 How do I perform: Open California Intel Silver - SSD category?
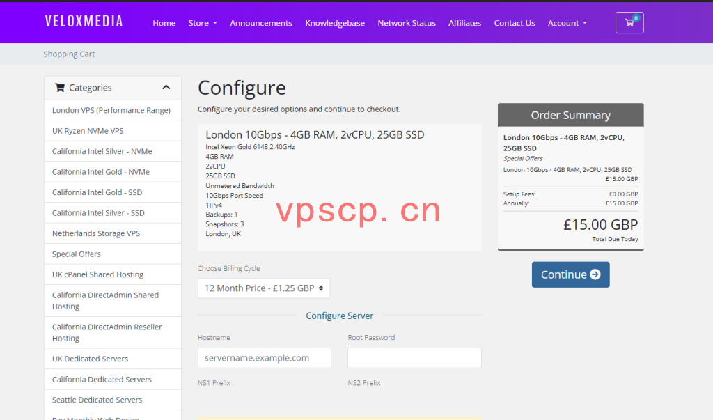(x=113, y=212)
